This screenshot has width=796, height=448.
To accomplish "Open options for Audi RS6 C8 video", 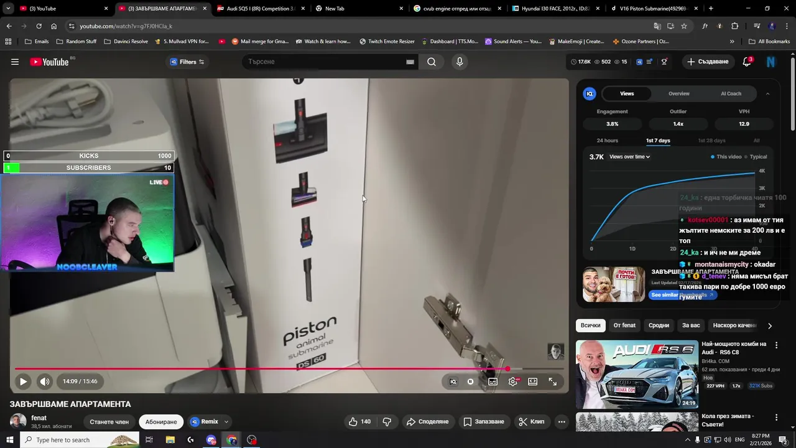I will pyautogui.click(x=776, y=345).
